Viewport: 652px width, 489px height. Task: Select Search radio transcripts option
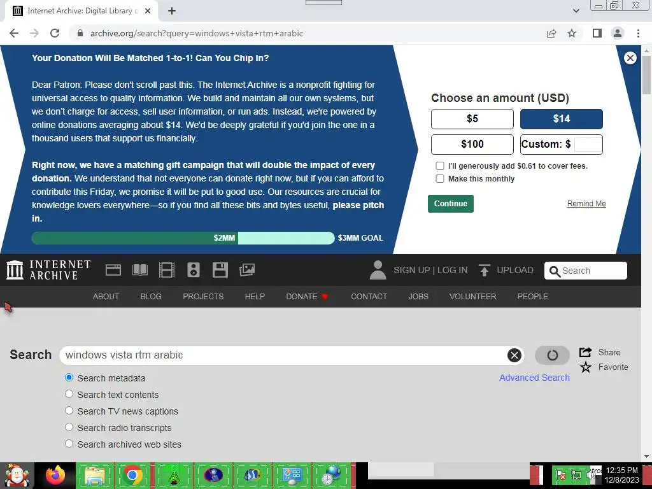[69, 427]
